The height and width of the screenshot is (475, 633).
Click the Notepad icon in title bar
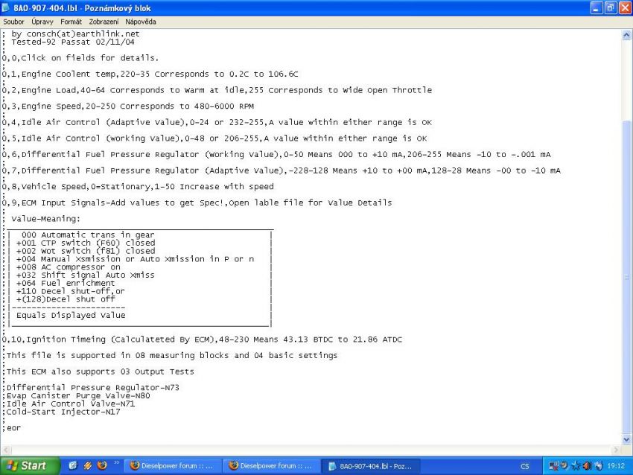coord(7,7)
